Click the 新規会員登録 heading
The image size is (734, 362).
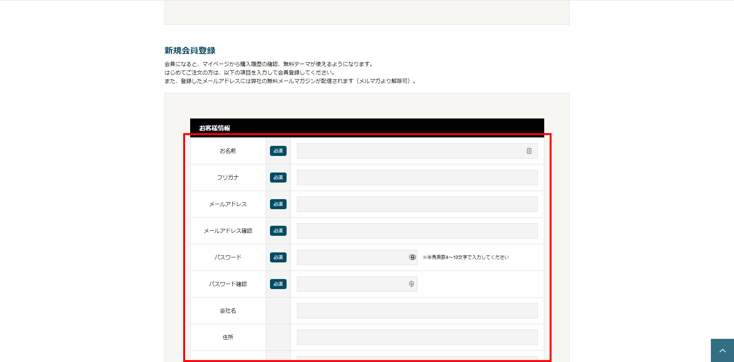190,51
